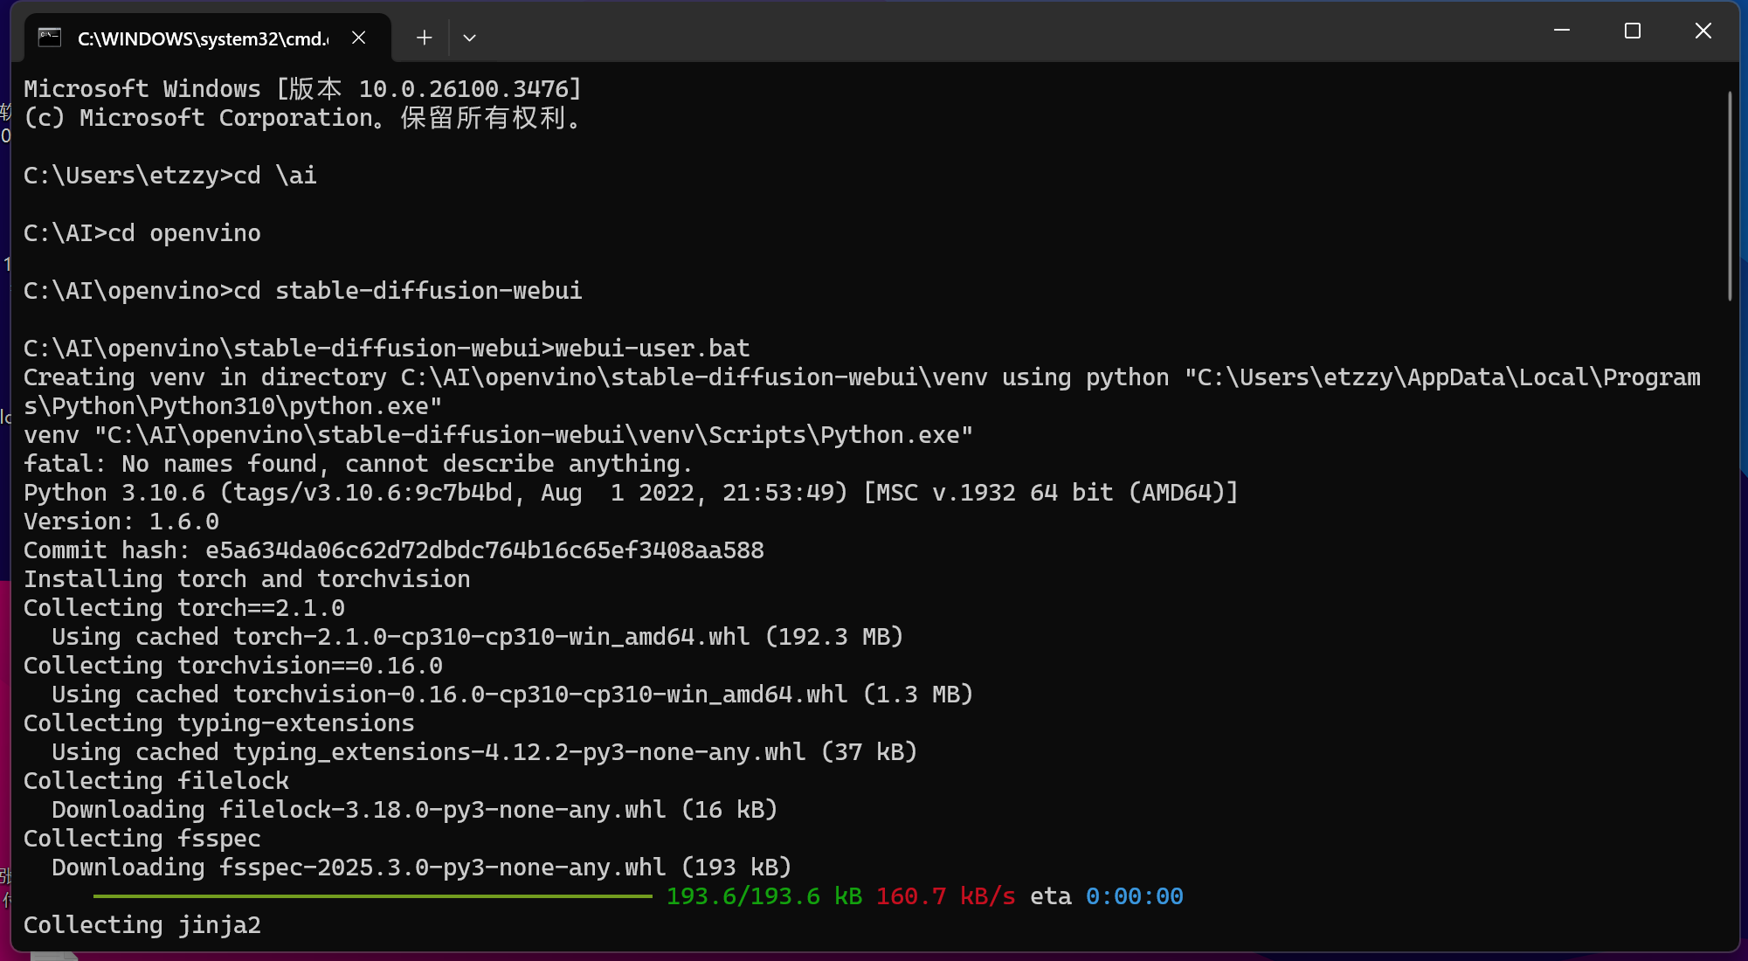Click the blue eta '0:00:00' value
This screenshot has height=961, width=1748.
point(1135,896)
